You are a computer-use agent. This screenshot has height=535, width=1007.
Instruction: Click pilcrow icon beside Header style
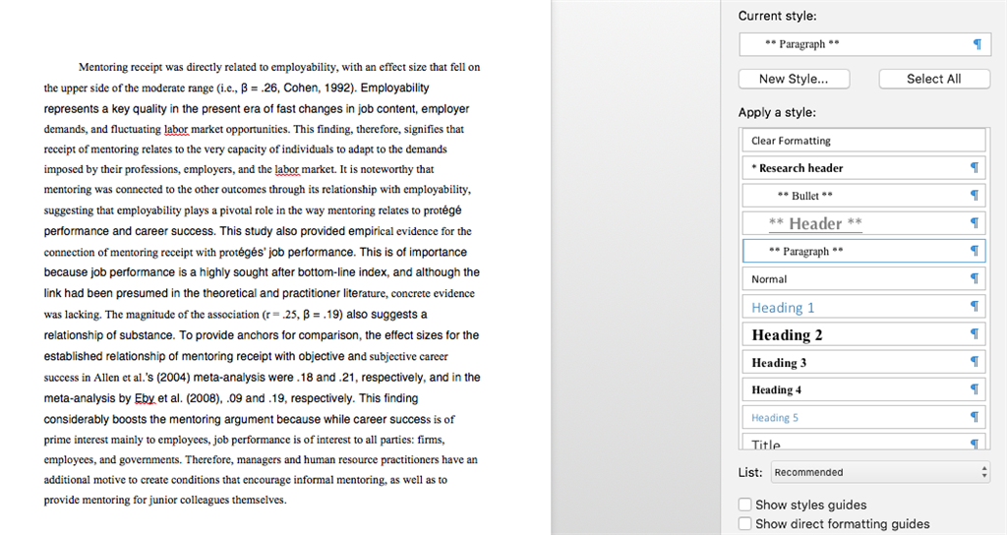[975, 223]
